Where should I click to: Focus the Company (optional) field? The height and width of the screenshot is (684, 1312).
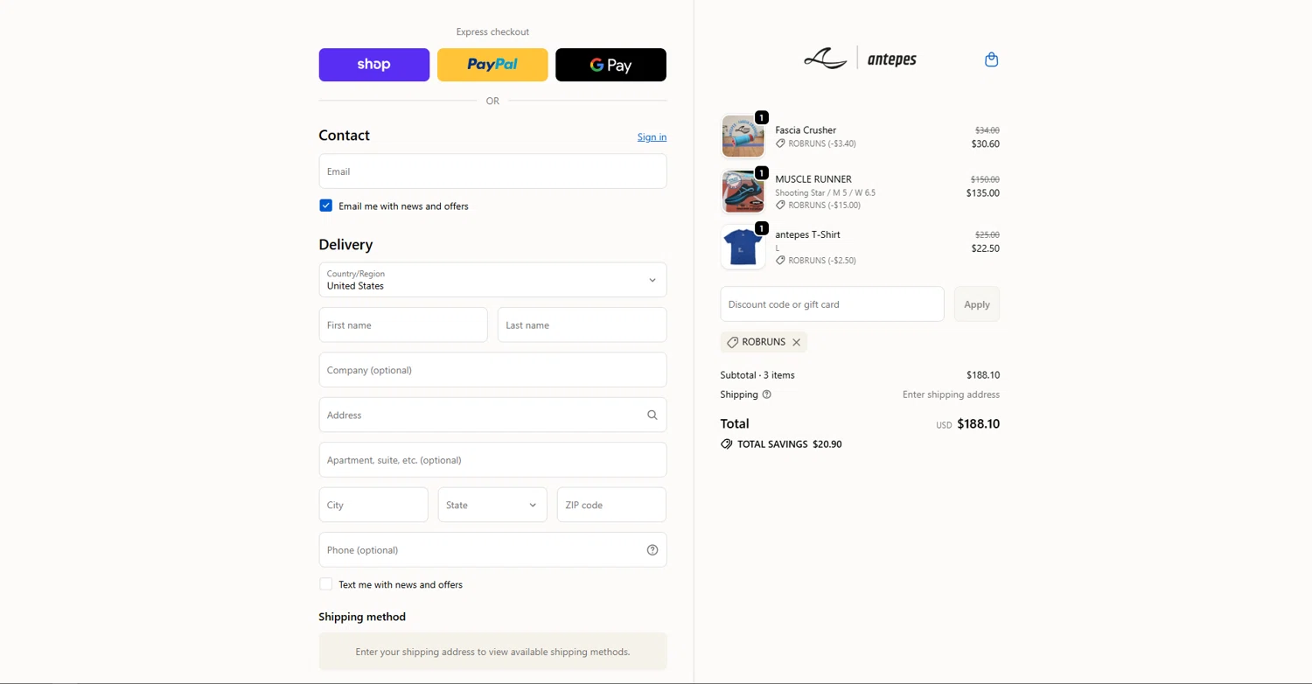tap(492, 370)
